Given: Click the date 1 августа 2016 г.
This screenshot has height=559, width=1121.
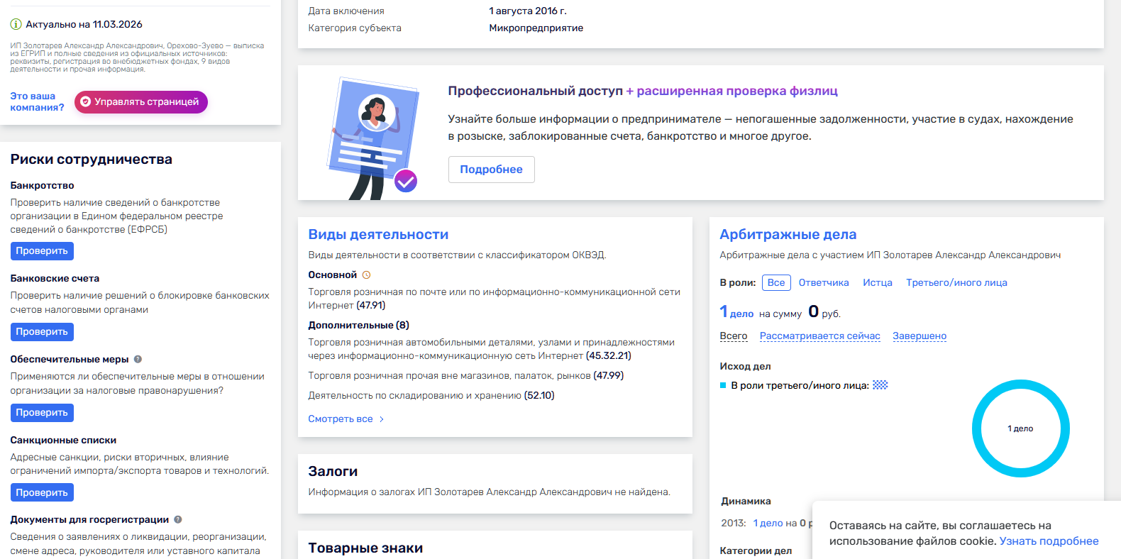Looking at the screenshot, I should [x=527, y=11].
